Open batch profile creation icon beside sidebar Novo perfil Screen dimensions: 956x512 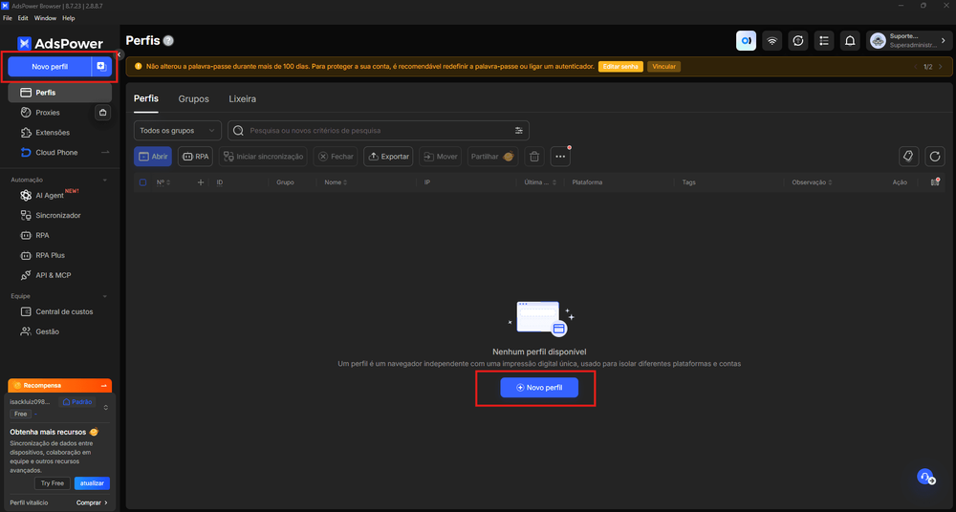pos(102,67)
